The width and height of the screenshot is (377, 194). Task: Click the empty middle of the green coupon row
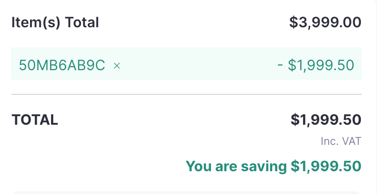tap(197, 65)
